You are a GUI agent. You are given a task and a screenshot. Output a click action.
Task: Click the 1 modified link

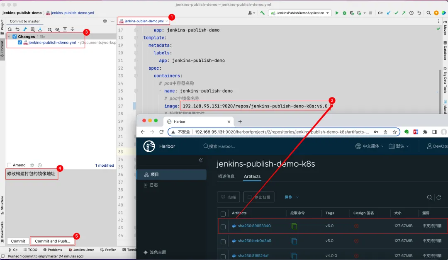click(105, 165)
